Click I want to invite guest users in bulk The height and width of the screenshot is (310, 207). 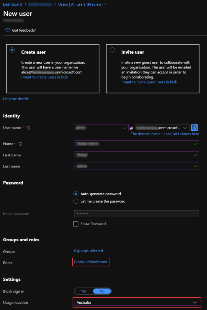tap(149, 82)
